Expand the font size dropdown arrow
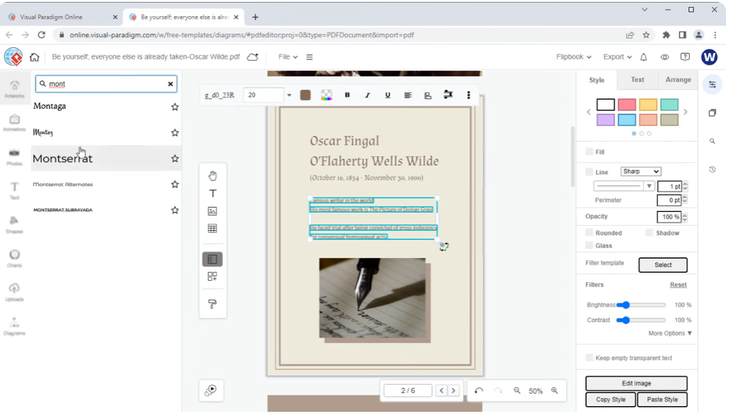This screenshot has width=741, height=417. click(x=289, y=95)
